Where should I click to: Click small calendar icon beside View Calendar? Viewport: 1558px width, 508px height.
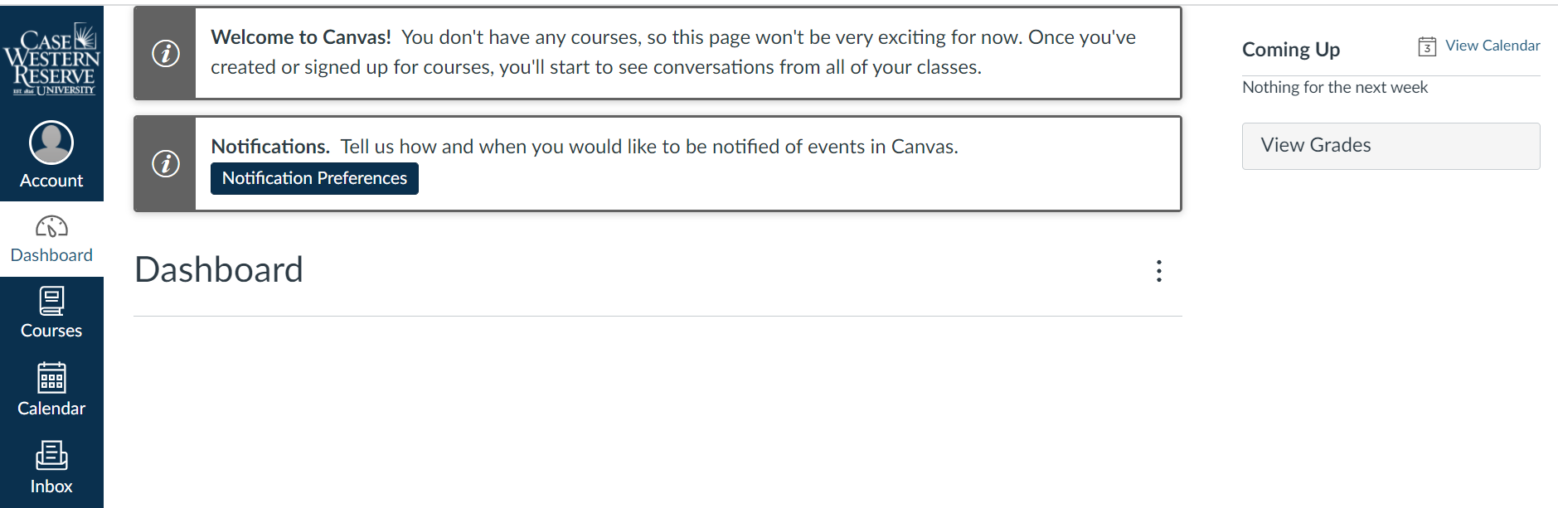pyautogui.click(x=1426, y=46)
